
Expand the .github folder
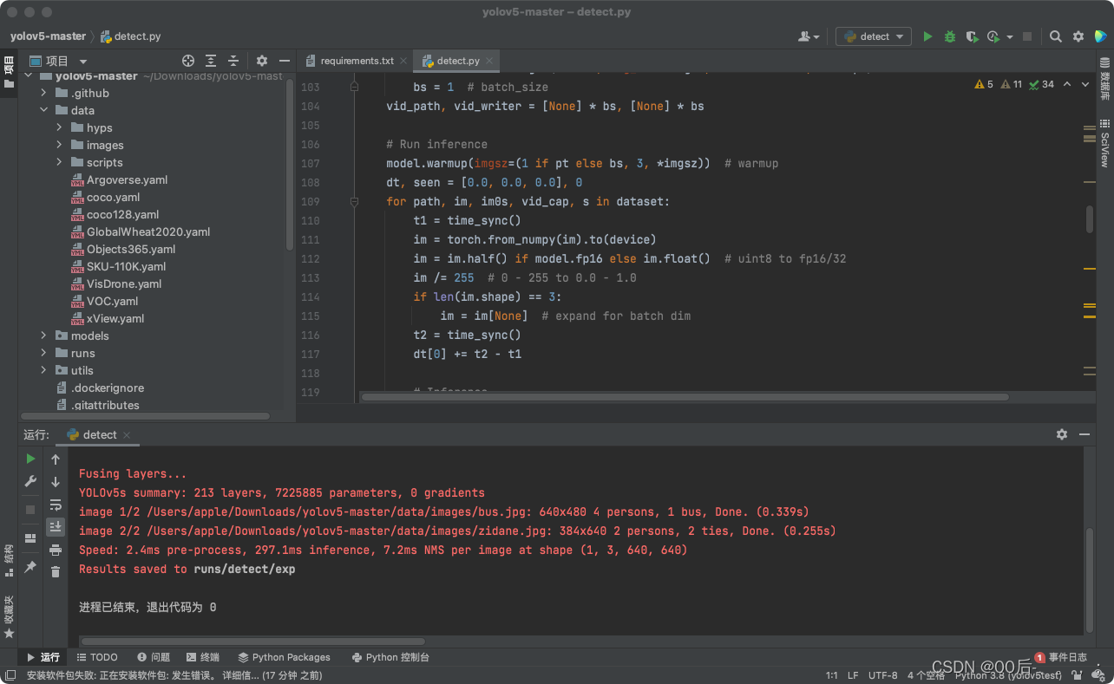point(43,93)
